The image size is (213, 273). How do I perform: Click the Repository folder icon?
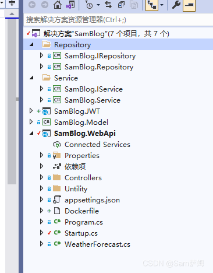[x=47, y=44]
